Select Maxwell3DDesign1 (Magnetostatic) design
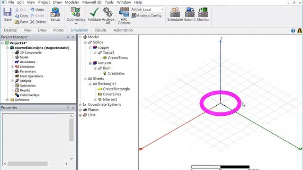The height and width of the screenshot is (170, 303). 42,48
